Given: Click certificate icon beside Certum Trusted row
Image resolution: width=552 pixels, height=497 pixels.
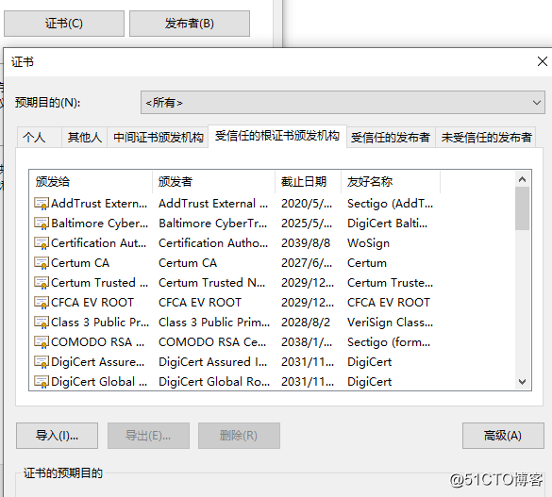Looking at the screenshot, I should coord(42,283).
